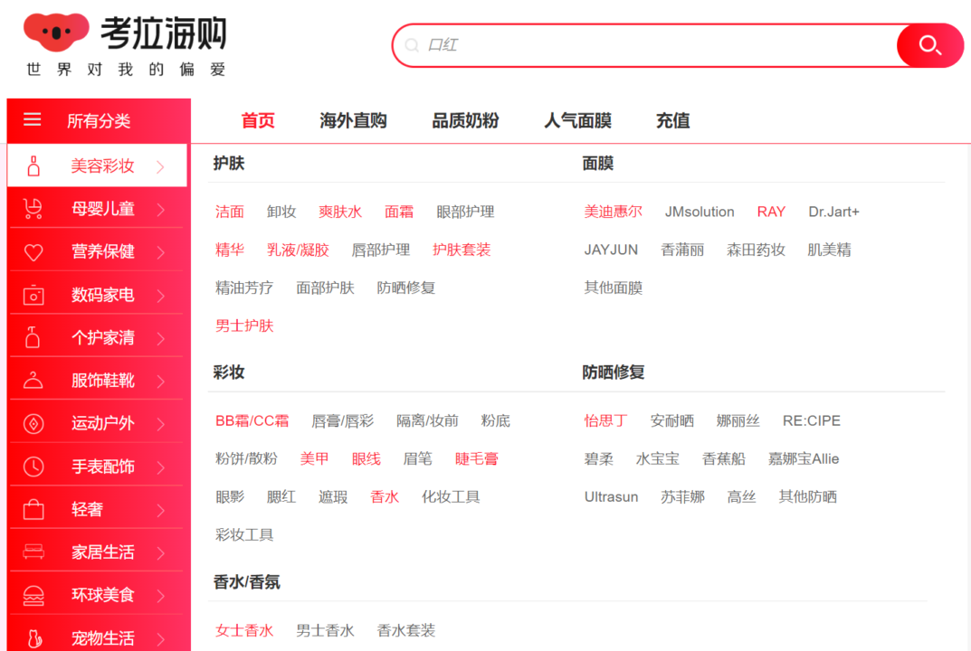Click the bed icon next to 家居生活
971x651 pixels.
33,552
